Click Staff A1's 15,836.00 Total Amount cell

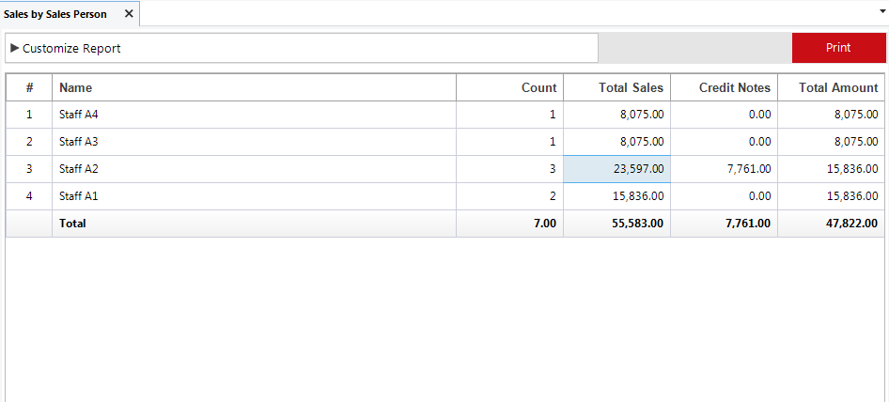(x=831, y=196)
